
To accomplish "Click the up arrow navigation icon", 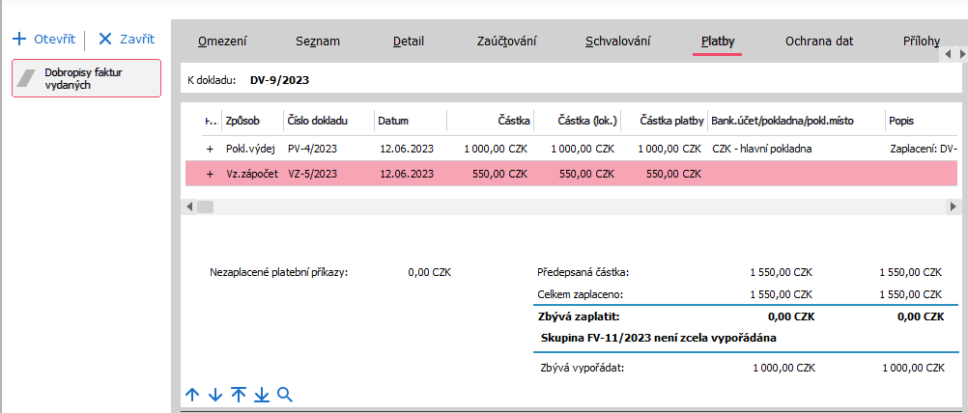I will click(x=192, y=395).
